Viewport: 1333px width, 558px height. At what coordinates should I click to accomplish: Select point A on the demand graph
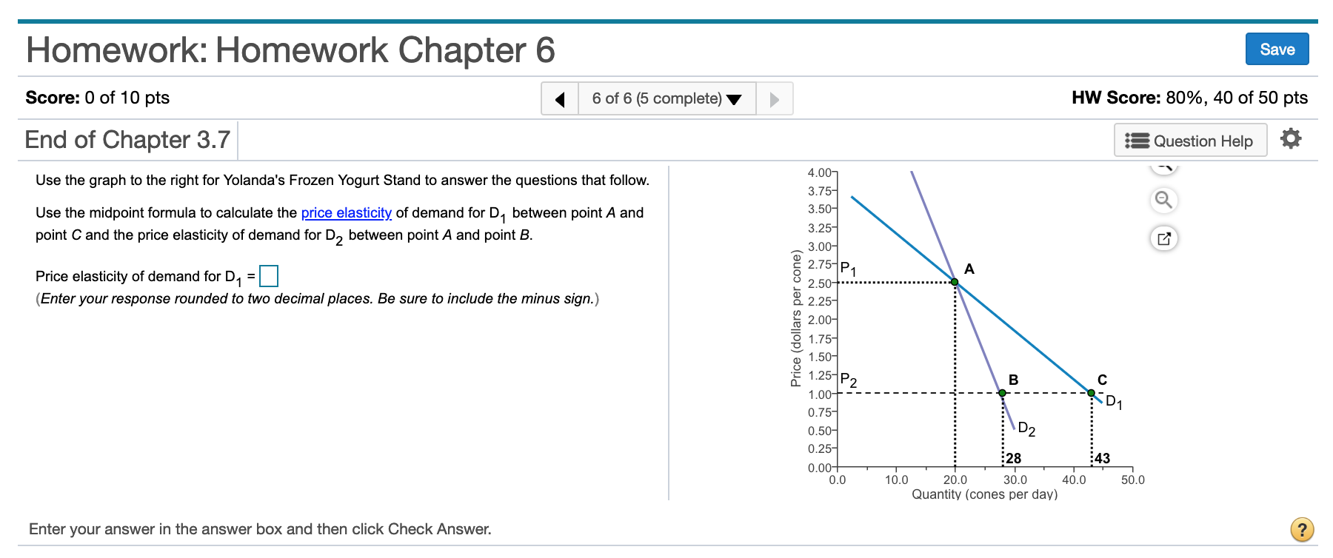(955, 281)
